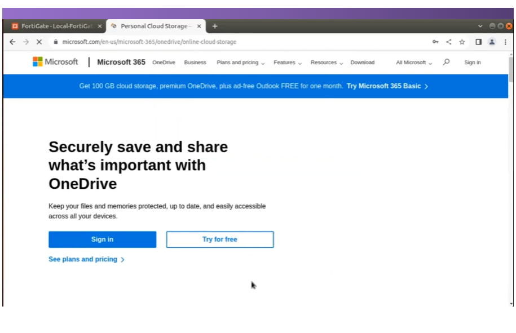
Task: Close the FortiGate tab
Action: point(100,26)
